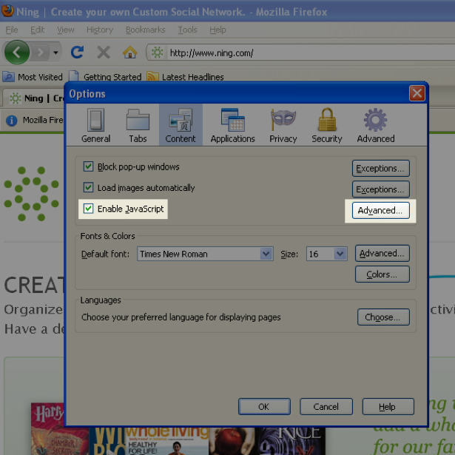Click the Help button in Options dialog

pos(388,406)
